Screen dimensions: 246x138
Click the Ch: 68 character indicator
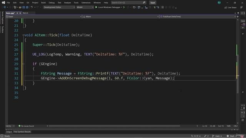(x=213, y=126)
